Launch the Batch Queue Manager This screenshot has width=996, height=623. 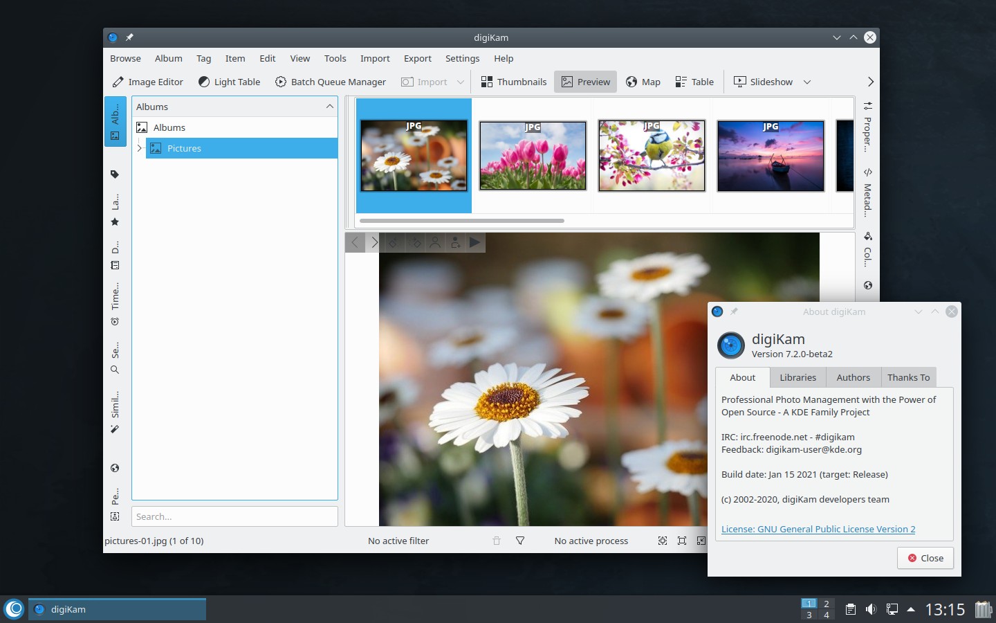(x=330, y=82)
